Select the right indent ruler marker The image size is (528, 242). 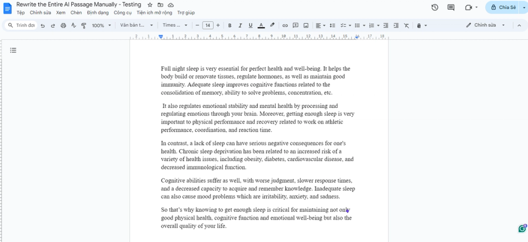(357, 37)
